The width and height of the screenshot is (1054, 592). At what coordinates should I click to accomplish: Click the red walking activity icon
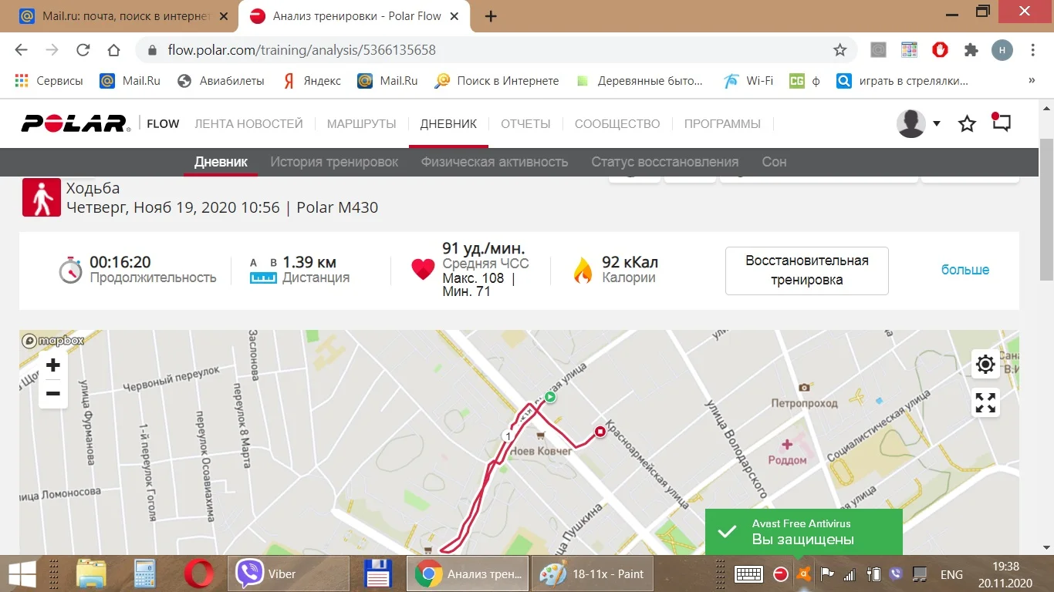(x=42, y=197)
